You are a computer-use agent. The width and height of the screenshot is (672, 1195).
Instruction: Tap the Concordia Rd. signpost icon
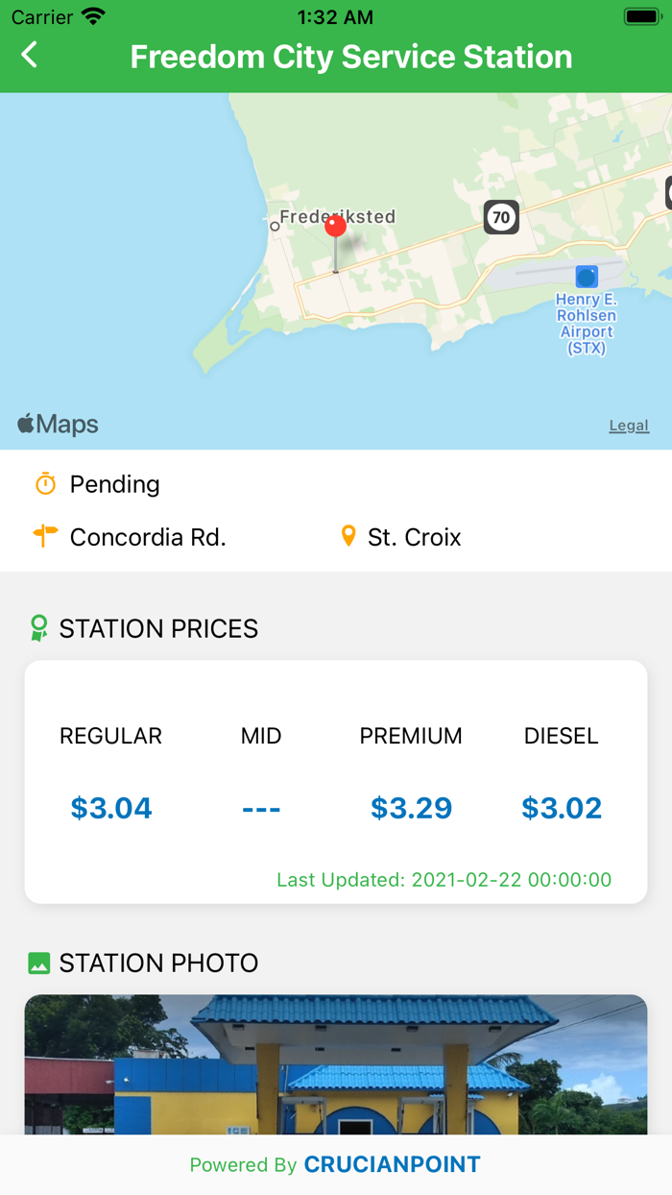pyautogui.click(x=45, y=536)
